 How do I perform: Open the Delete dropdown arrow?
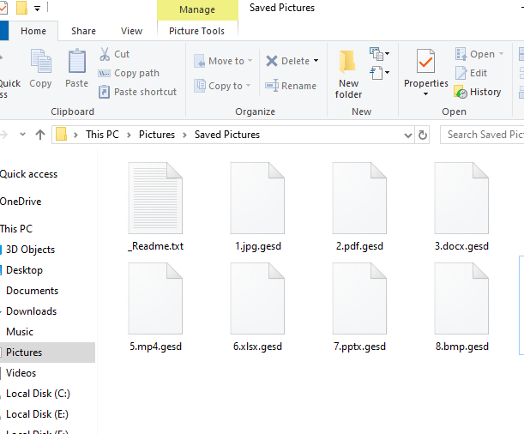tap(316, 61)
